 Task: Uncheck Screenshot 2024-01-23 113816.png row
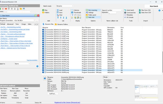43,42
